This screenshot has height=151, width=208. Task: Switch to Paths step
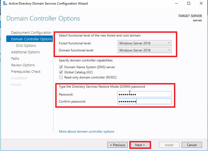[x=15, y=59]
